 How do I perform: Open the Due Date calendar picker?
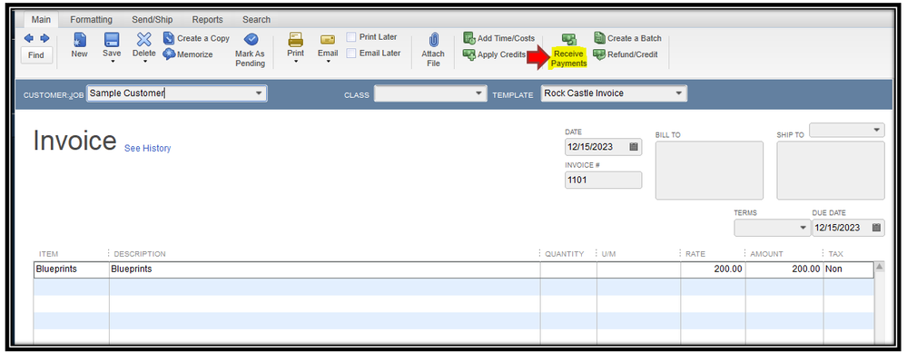tap(877, 228)
